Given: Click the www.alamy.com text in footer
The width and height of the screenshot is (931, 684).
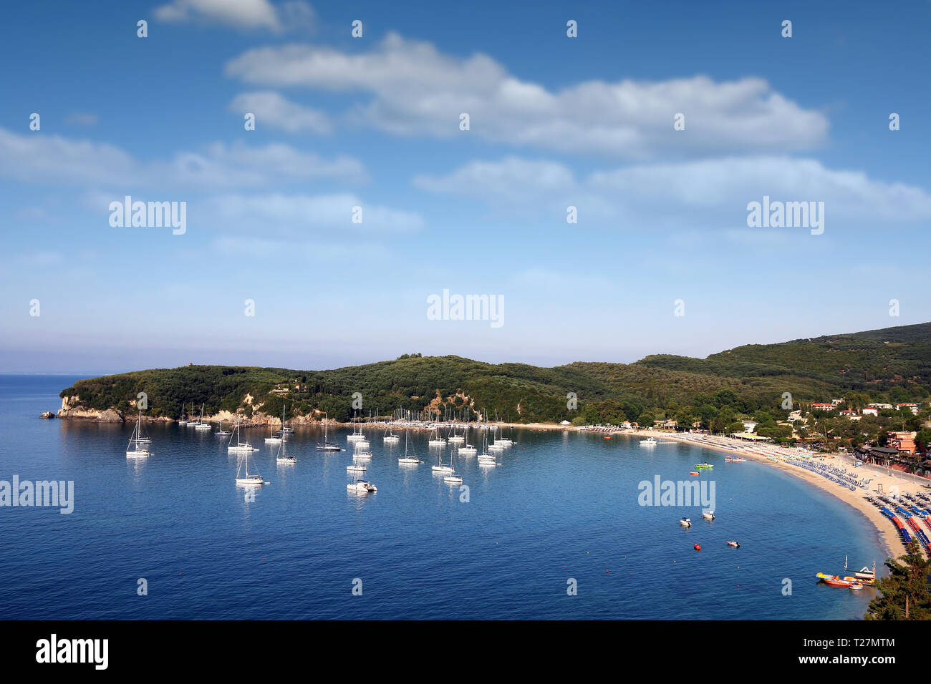Looking at the screenshot, I should coord(847,660).
